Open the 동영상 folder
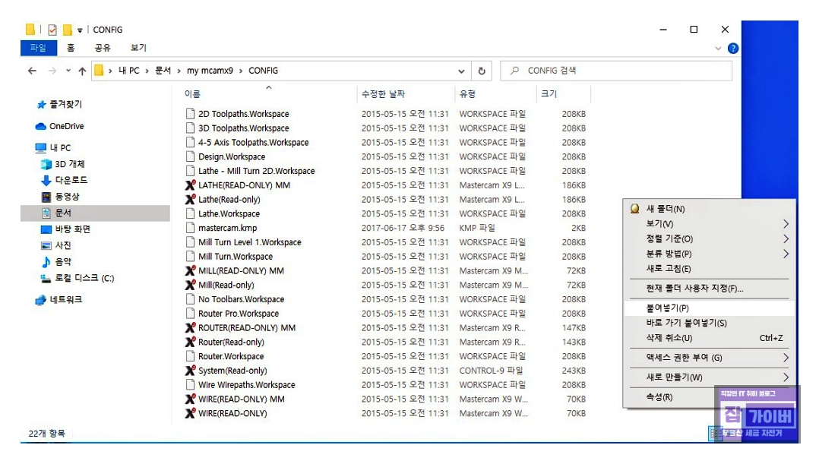Viewport: 819px width, 464px height. 61,197
